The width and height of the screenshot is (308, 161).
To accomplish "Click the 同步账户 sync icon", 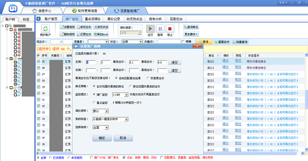I will click(45, 29).
